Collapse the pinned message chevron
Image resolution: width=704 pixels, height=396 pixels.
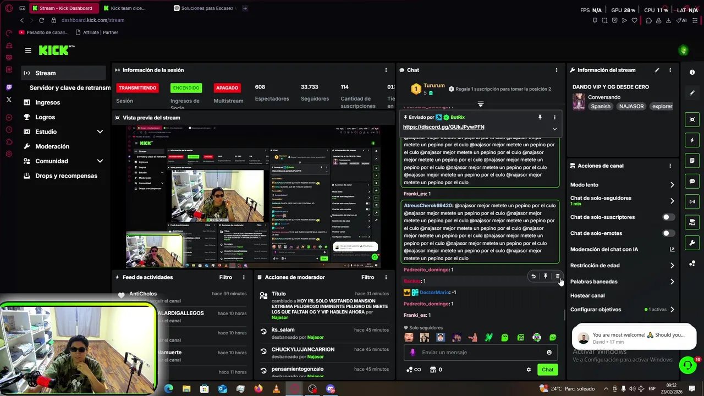[x=554, y=129]
